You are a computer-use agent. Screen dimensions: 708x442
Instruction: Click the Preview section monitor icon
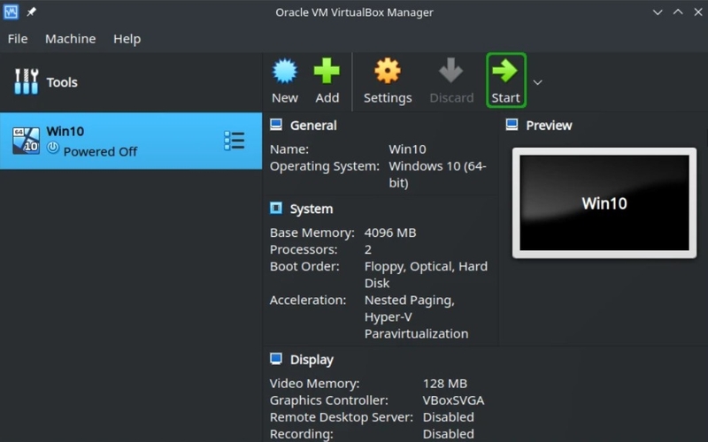tap(512, 125)
